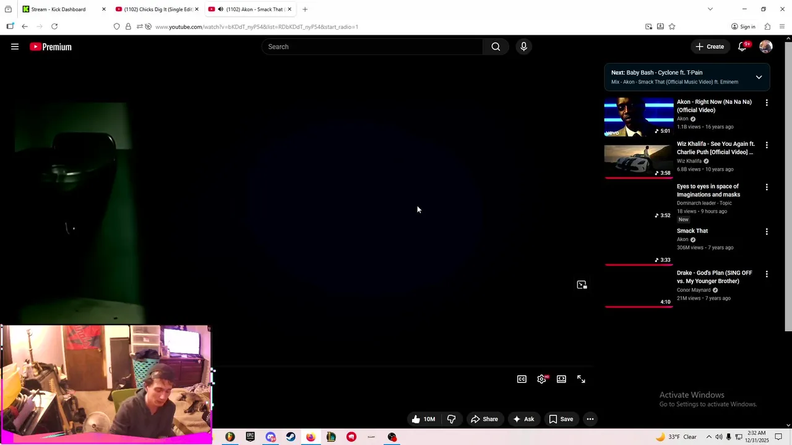The width and height of the screenshot is (792, 445).
Task: Open a new browser tab
Action: 305,9
